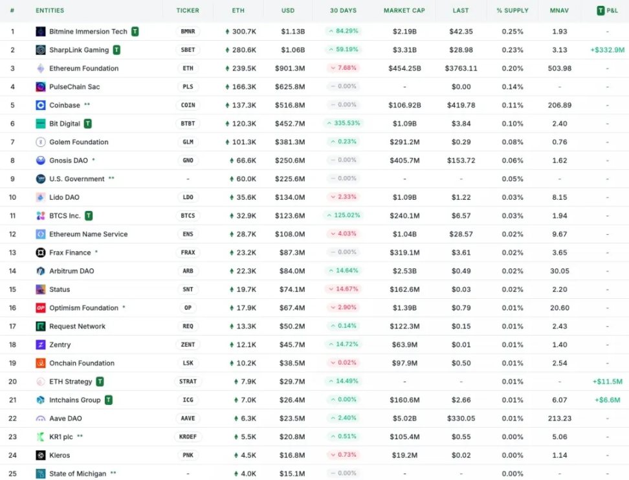Click the Kleros logo icon
Image resolution: width=629 pixels, height=480 pixels.
[41, 455]
